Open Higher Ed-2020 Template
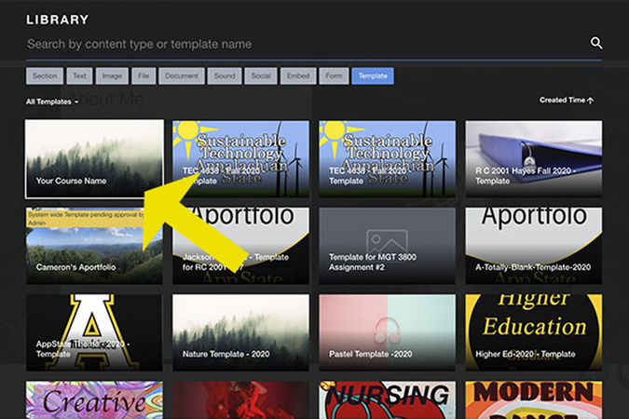 coord(534,332)
